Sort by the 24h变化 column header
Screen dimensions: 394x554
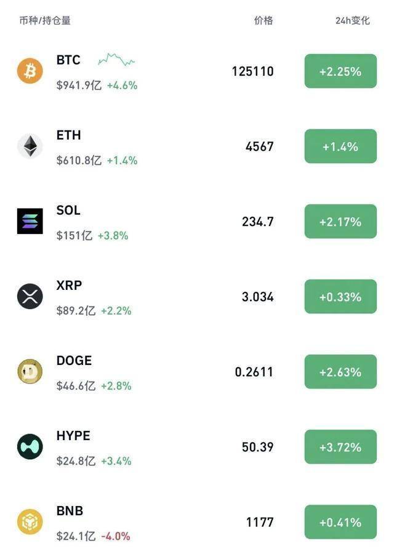coord(353,20)
